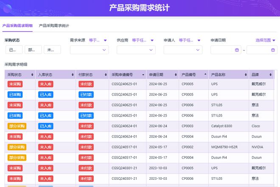
Task: Open the 供应商 condition dropdown
Action: 143,40
